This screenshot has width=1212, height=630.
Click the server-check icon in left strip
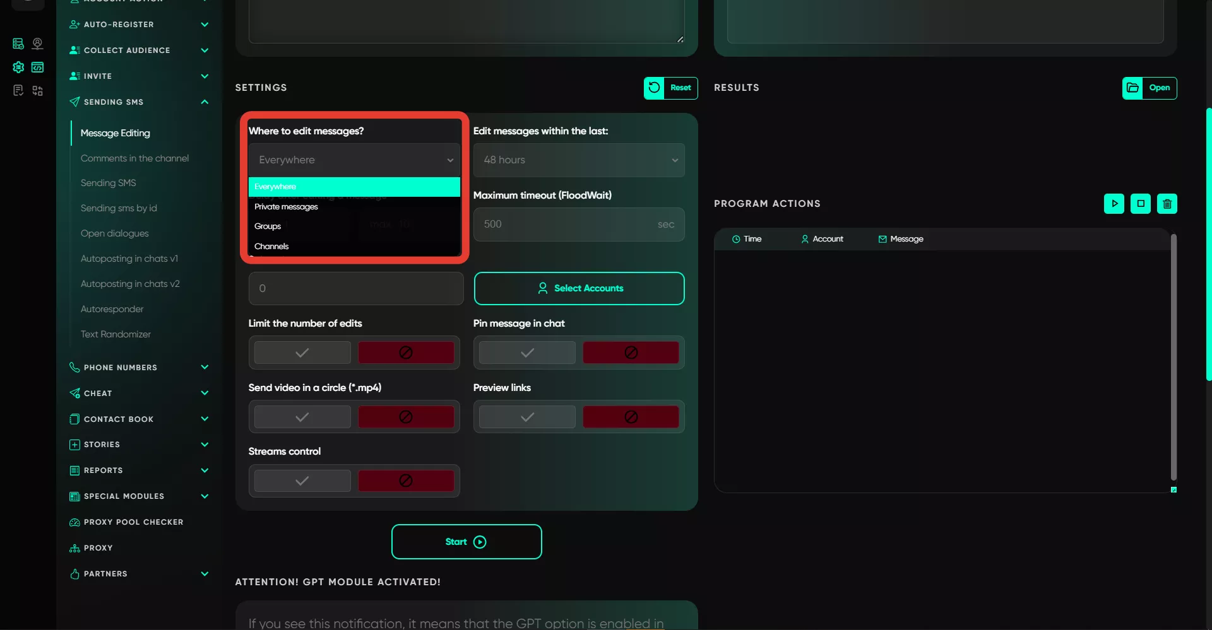[18, 44]
